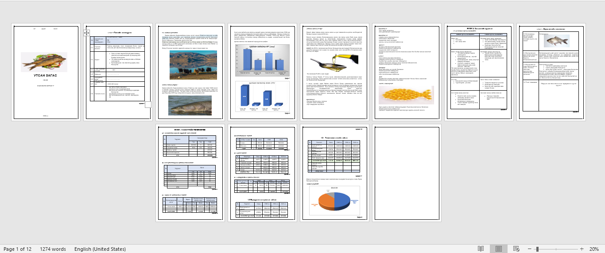Viewport: 605px width, 253px height.
Task: Select the fish-shaped capsules image on page 6
Action: [x=406, y=95]
